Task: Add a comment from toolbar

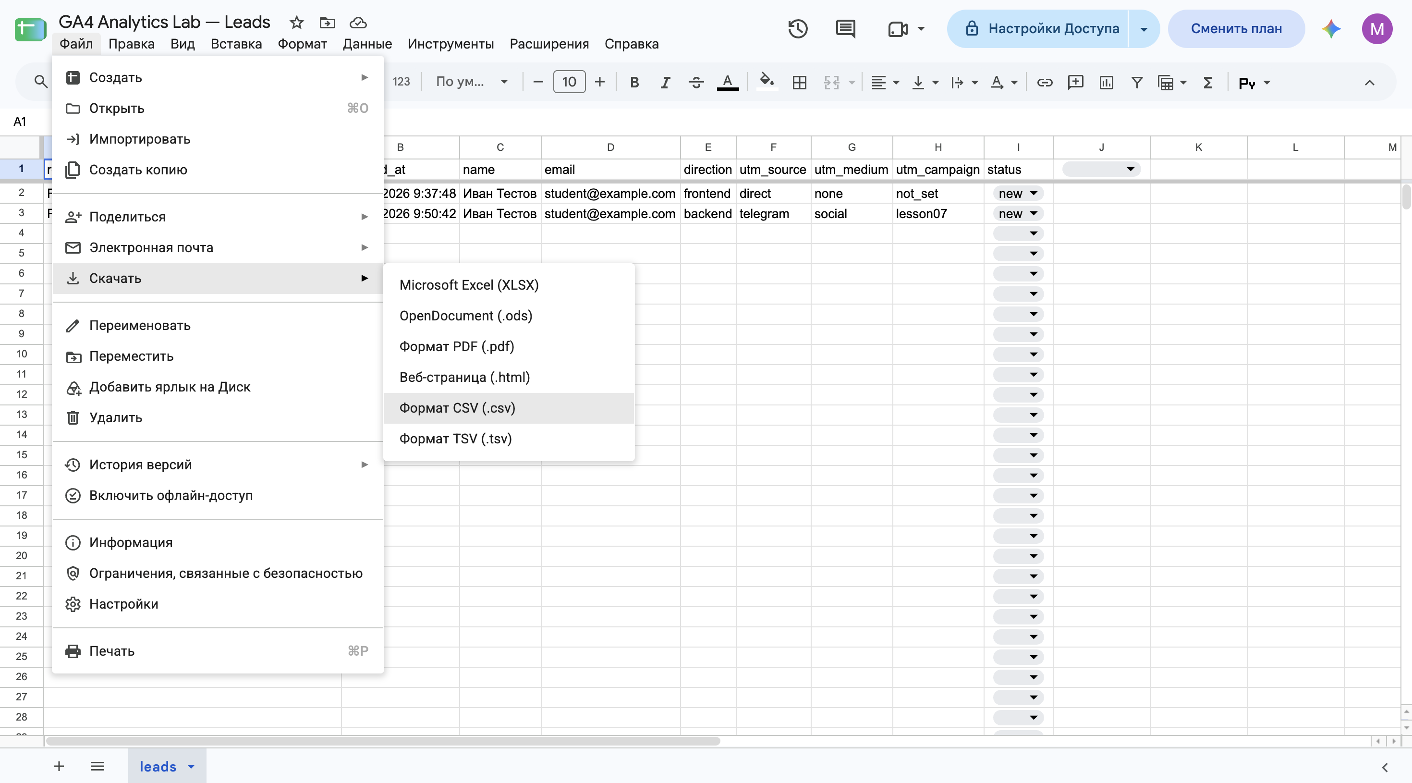Action: point(1075,82)
